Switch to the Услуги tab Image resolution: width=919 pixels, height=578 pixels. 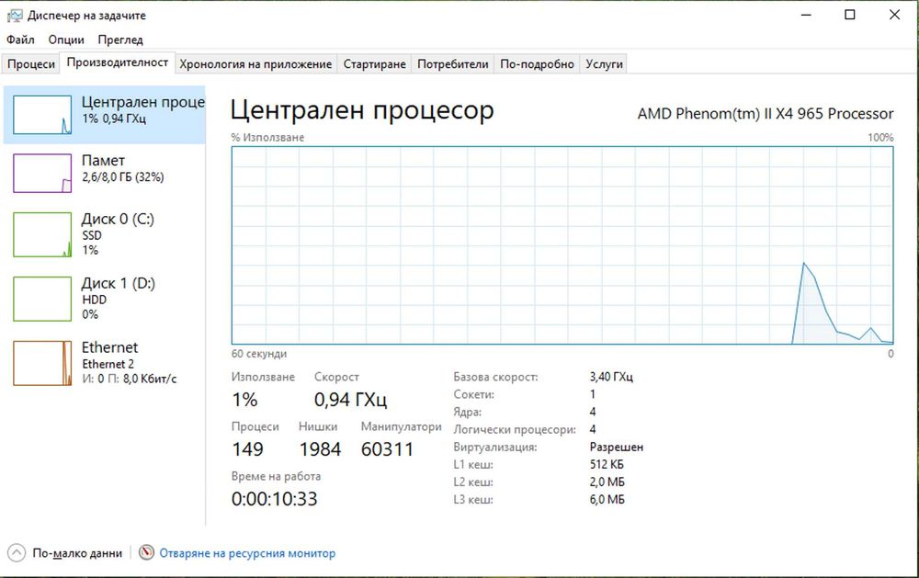click(604, 64)
